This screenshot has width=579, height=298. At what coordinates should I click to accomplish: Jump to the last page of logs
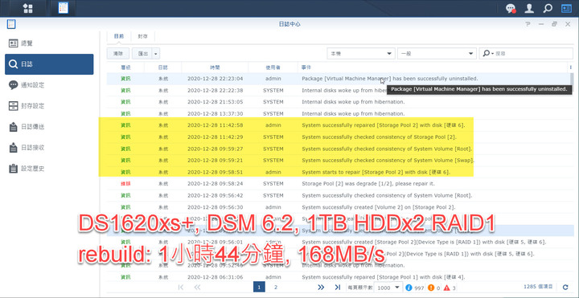[x=337, y=287]
